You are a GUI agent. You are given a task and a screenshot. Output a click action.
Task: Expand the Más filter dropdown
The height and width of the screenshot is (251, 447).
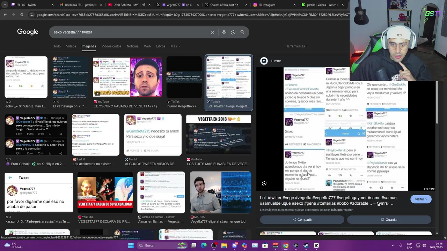175,46
